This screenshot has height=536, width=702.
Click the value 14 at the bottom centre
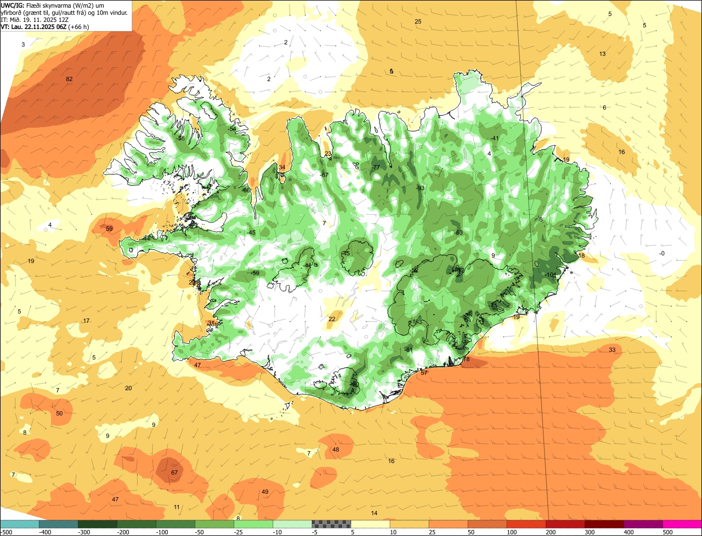(x=374, y=513)
